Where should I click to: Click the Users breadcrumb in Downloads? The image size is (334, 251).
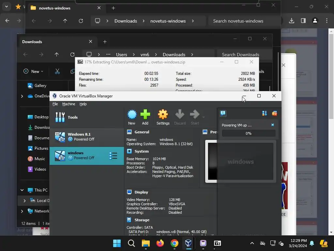(x=121, y=55)
